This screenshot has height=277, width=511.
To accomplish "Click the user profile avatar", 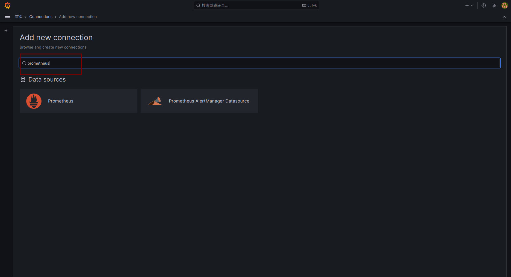I will point(504,5).
